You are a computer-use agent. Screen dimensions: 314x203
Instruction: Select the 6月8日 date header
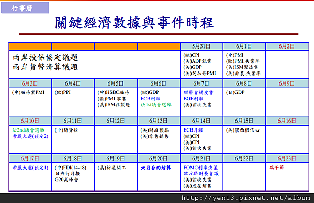tap(244, 83)
